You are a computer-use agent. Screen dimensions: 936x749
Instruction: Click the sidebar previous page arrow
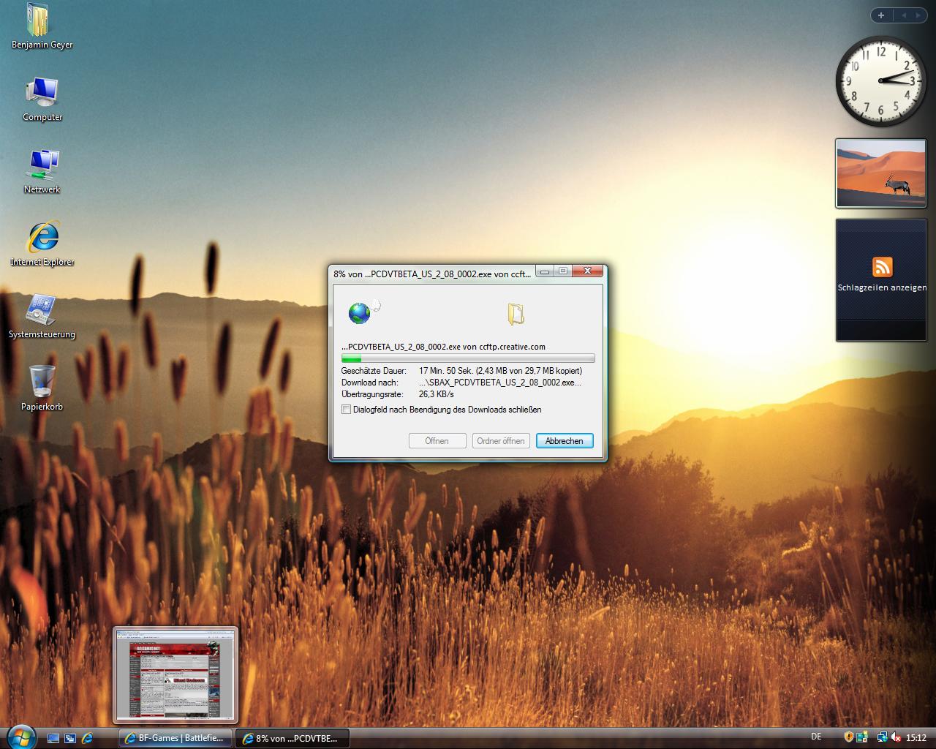pyautogui.click(x=904, y=15)
